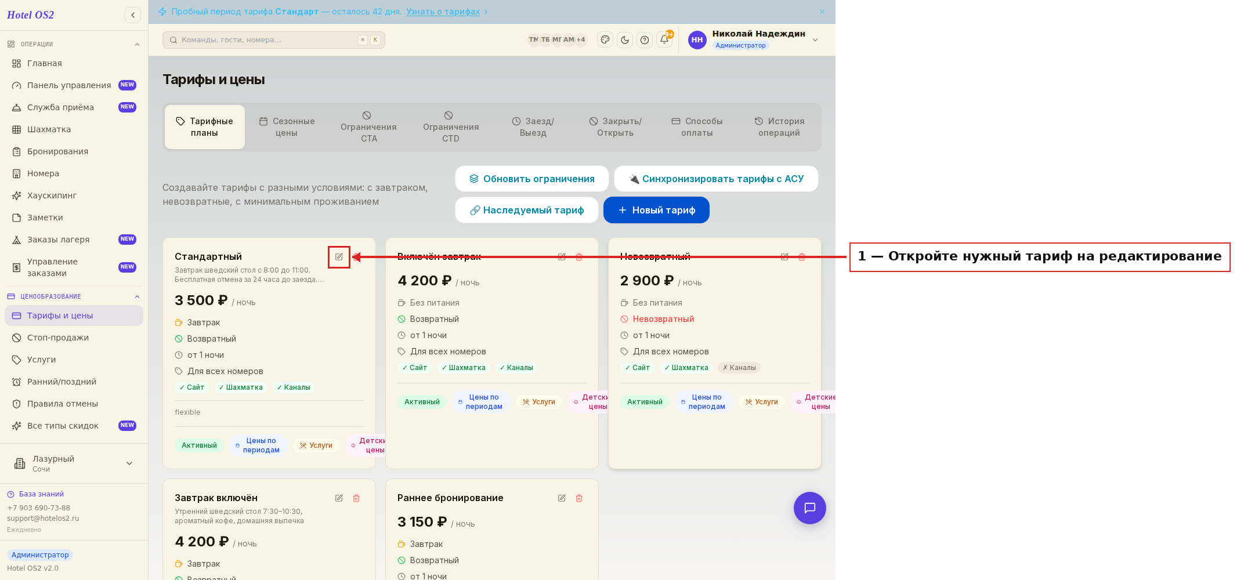The image size is (1244, 580).
Task: Open Панель управления in the sidebar
Action: coord(74,85)
